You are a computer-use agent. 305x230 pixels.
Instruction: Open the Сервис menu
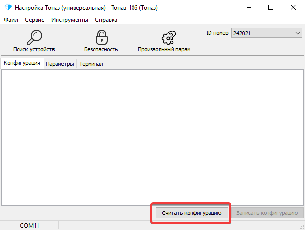pos(35,20)
